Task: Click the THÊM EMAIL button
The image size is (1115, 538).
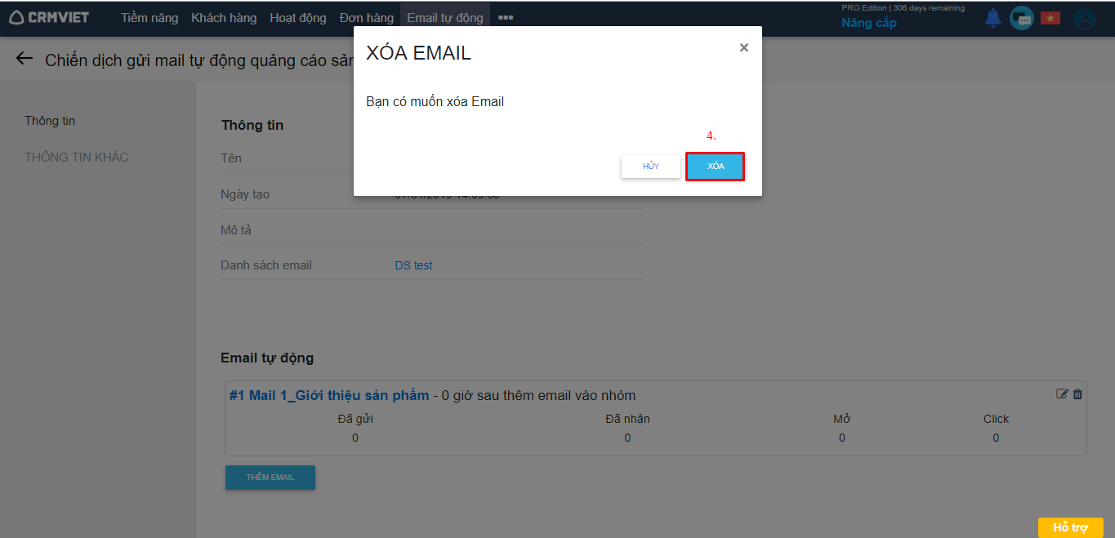Action: (x=270, y=478)
